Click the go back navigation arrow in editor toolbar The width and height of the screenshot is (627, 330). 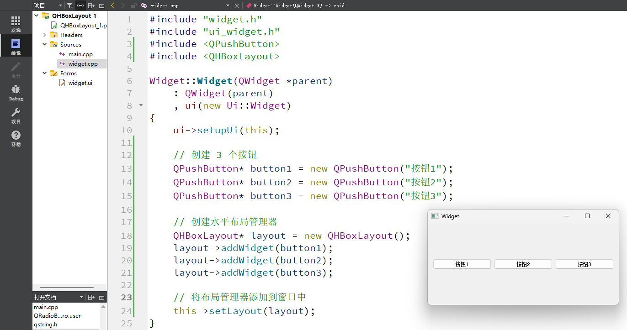pyautogui.click(x=112, y=5)
